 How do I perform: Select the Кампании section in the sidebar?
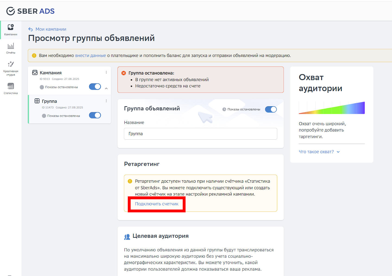tap(11, 30)
